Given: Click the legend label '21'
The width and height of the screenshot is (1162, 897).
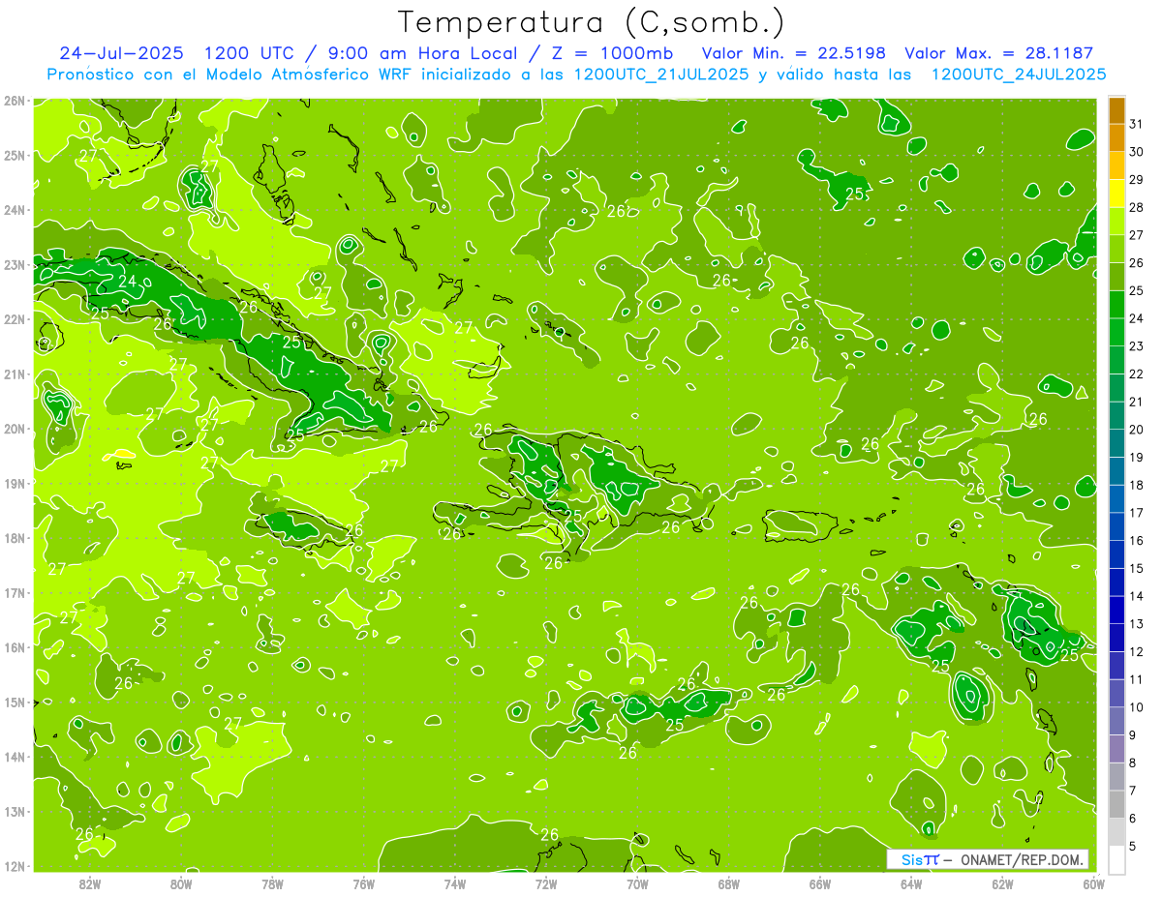Looking at the screenshot, I should (x=1137, y=402).
